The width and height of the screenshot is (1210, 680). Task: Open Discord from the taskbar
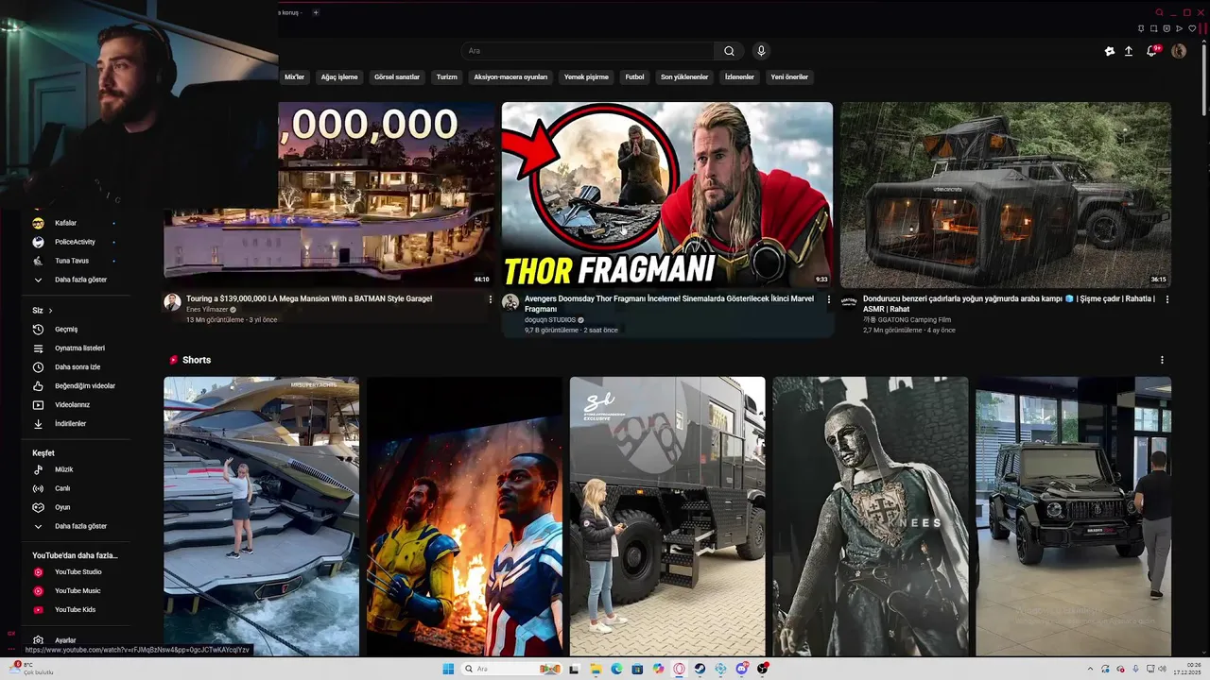tap(742, 669)
